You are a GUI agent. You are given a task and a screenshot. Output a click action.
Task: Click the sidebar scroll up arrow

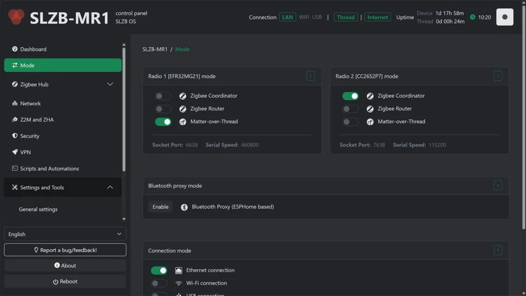(124, 44)
